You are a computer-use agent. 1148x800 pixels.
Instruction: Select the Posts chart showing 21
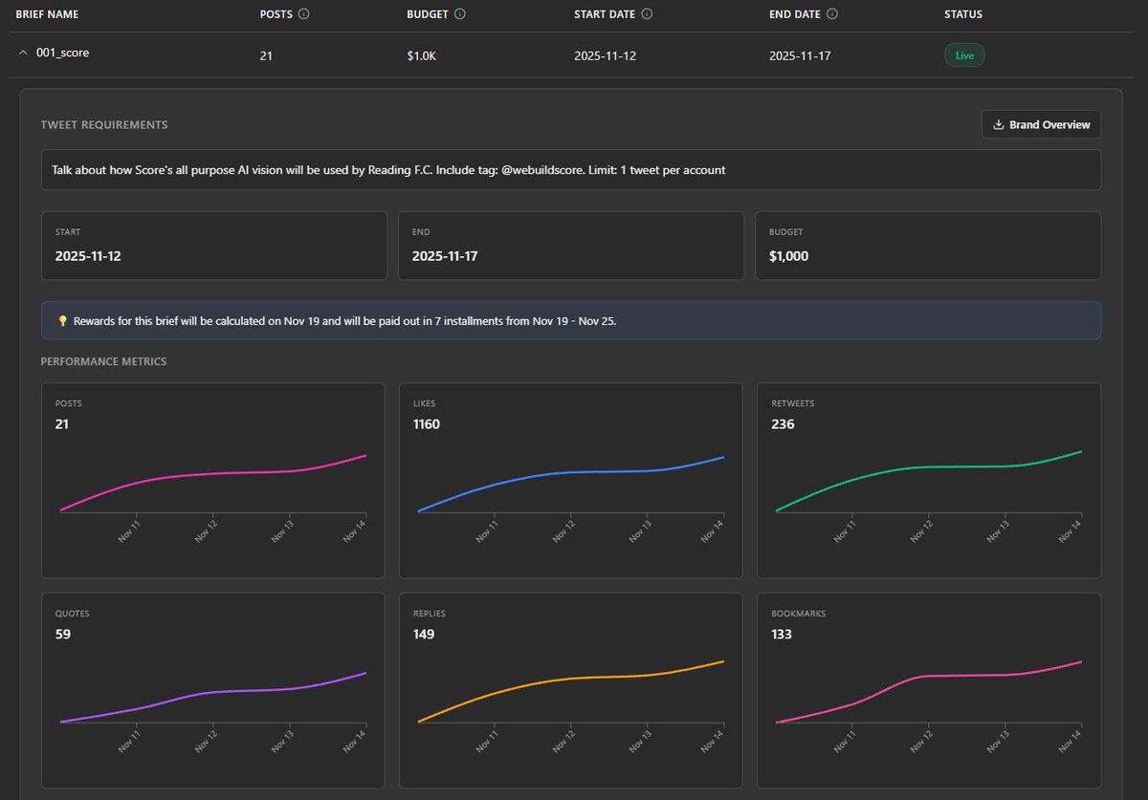[x=212, y=478]
